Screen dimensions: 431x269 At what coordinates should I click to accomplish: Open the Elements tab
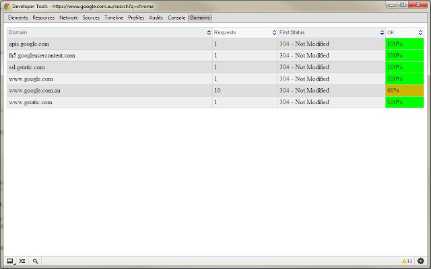tap(18, 17)
